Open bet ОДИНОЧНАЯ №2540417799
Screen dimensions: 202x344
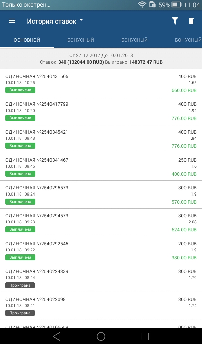[x=37, y=104]
